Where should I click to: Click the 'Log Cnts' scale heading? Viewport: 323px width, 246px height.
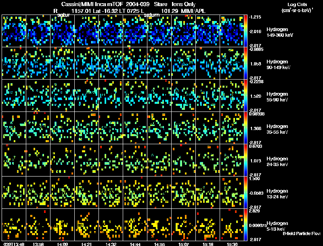click(297, 4)
